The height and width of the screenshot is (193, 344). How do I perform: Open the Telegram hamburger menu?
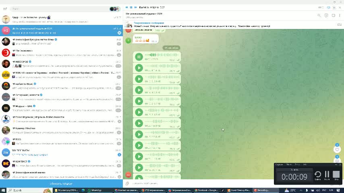(5, 8)
